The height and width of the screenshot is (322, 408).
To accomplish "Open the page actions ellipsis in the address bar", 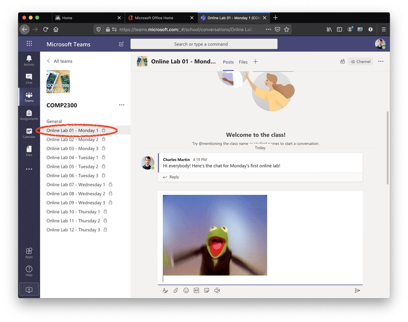I will [268, 29].
